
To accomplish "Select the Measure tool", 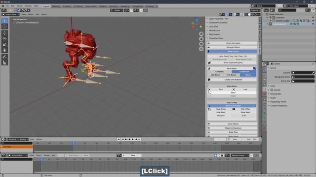I will pos(4,63).
